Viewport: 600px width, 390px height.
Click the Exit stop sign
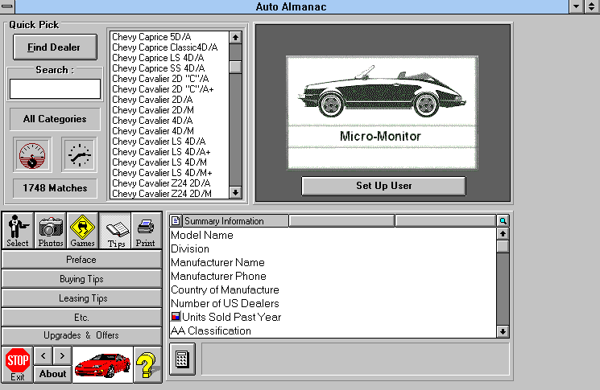pos(18,365)
